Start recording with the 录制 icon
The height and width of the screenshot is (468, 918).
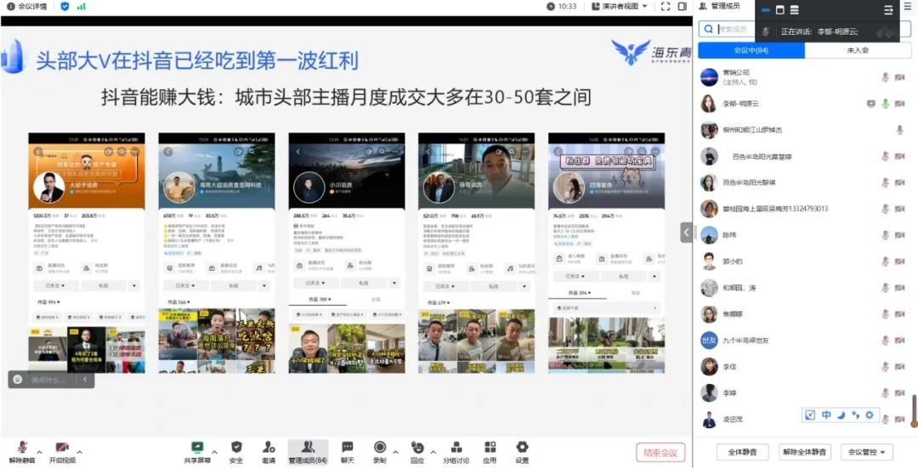379,447
